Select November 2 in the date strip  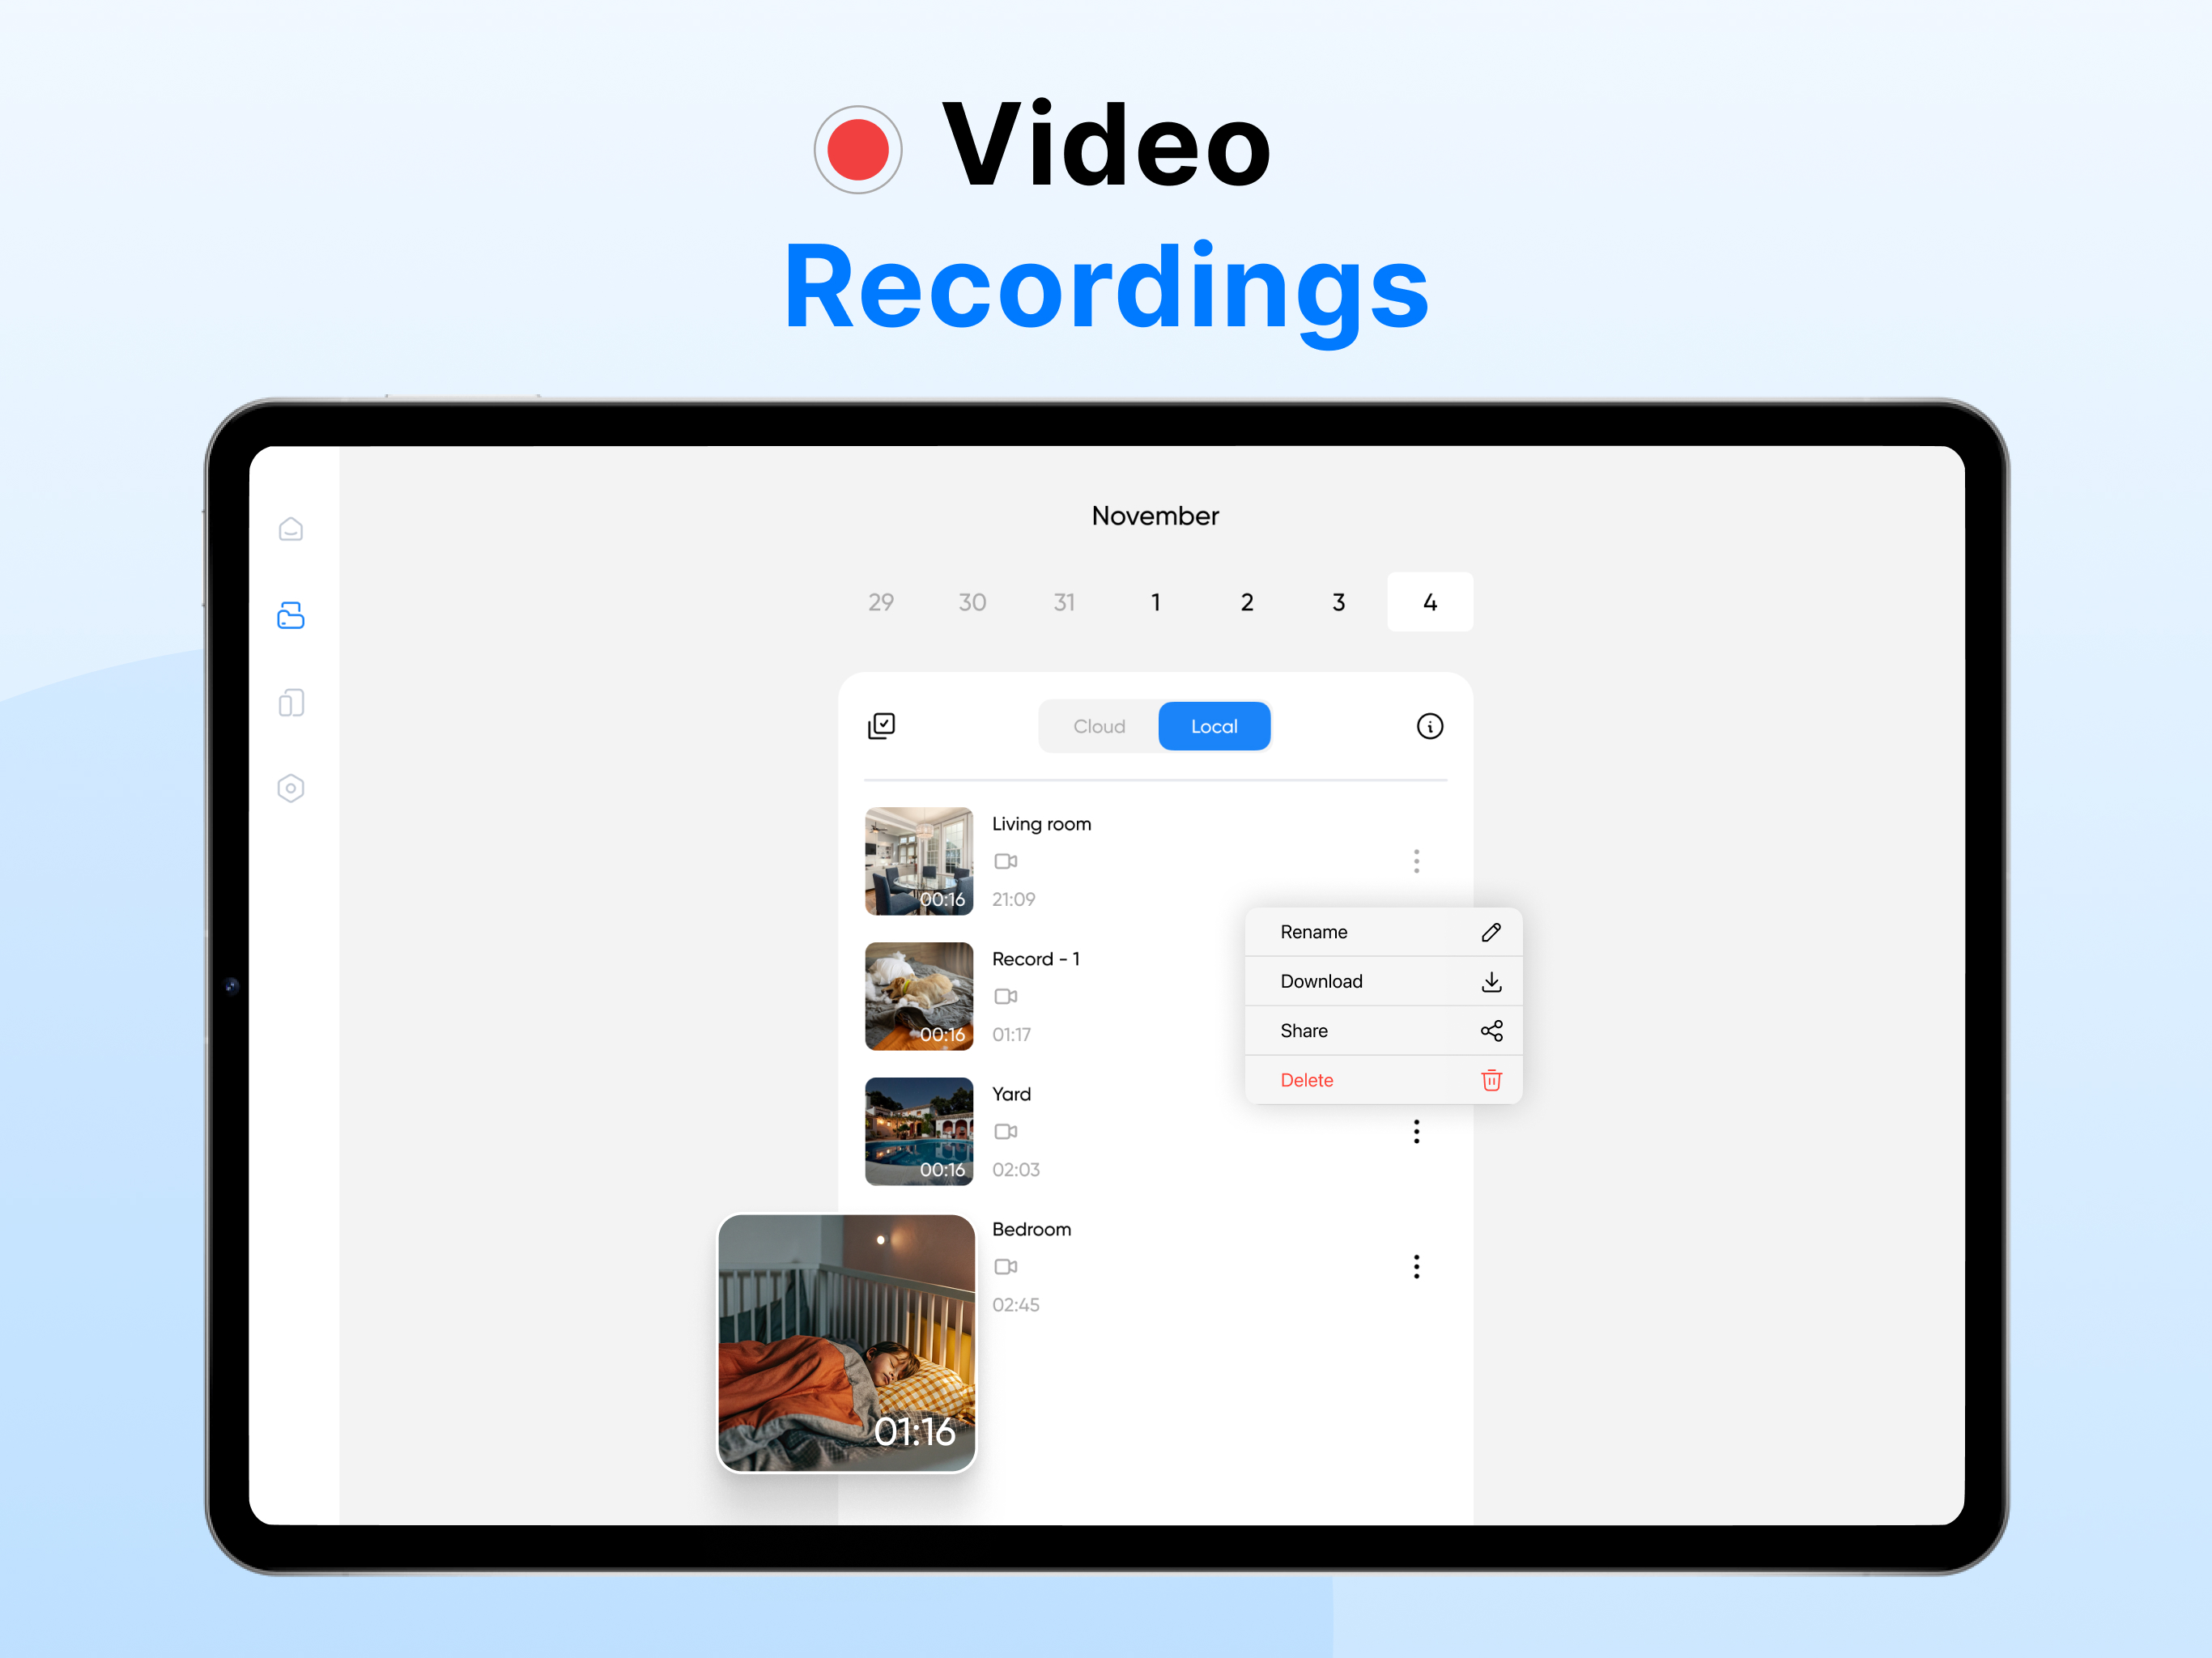[1247, 602]
